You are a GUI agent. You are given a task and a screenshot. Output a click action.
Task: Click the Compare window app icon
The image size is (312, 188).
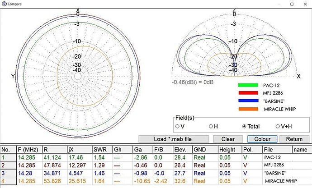4,4
